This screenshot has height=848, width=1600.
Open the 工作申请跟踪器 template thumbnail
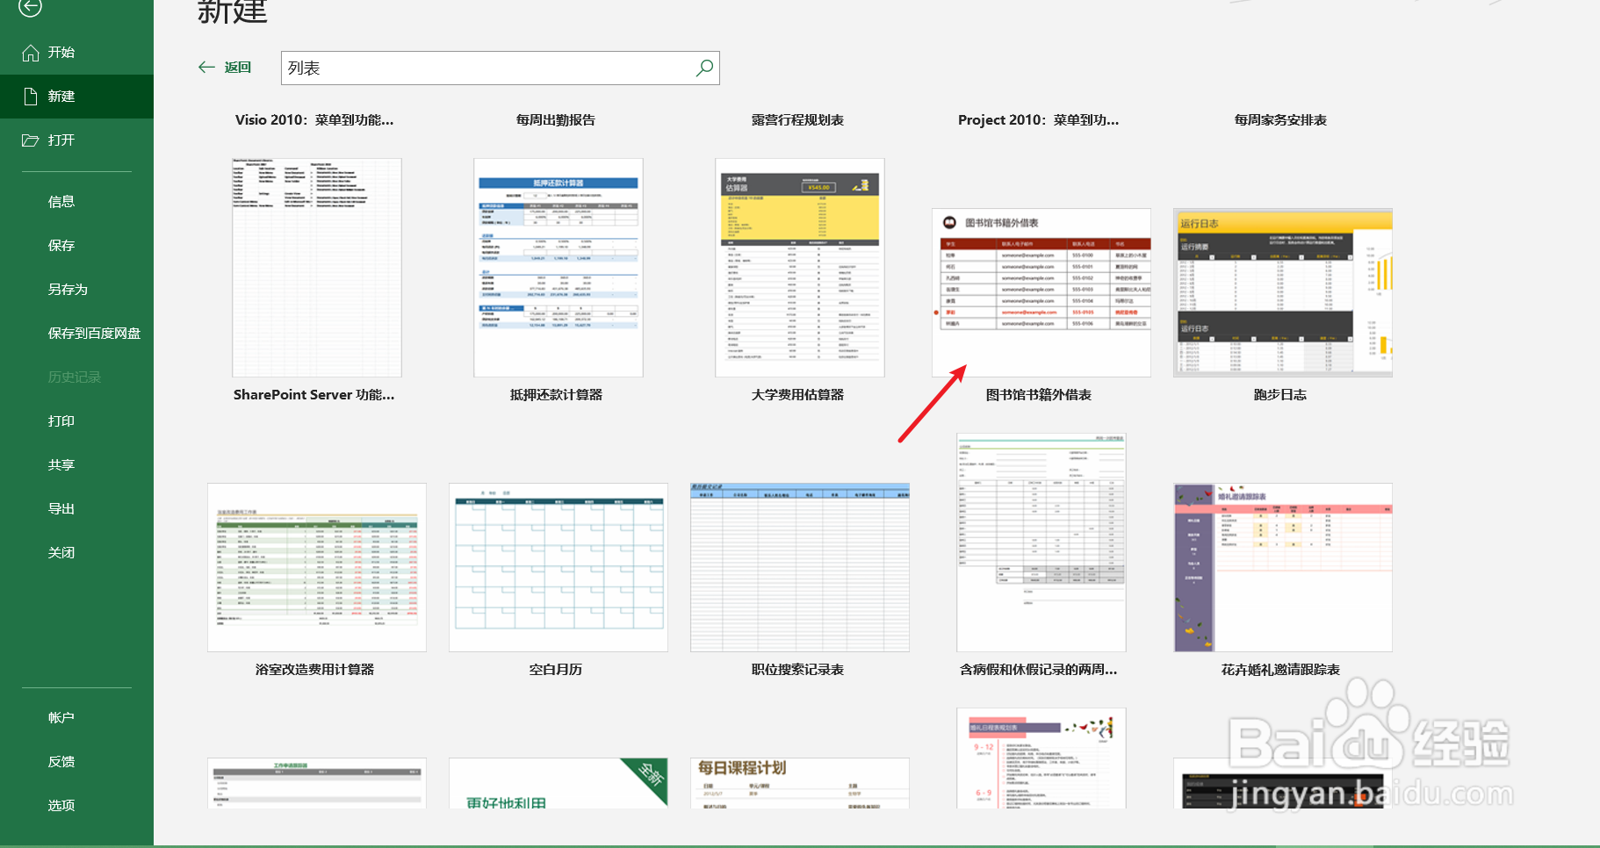pos(317,783)
